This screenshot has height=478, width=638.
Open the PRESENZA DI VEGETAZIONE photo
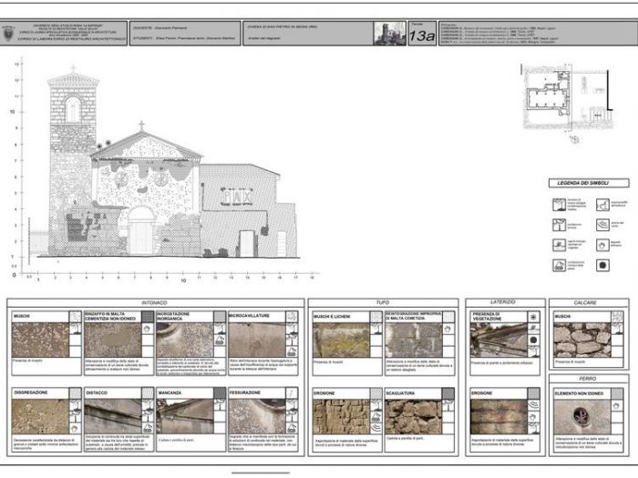point(499,340)
